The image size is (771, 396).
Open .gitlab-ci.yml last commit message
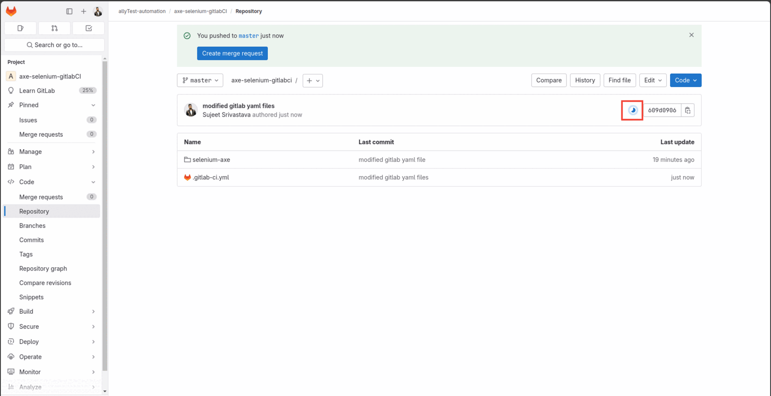pyautogui.click(x=393, y=177)
